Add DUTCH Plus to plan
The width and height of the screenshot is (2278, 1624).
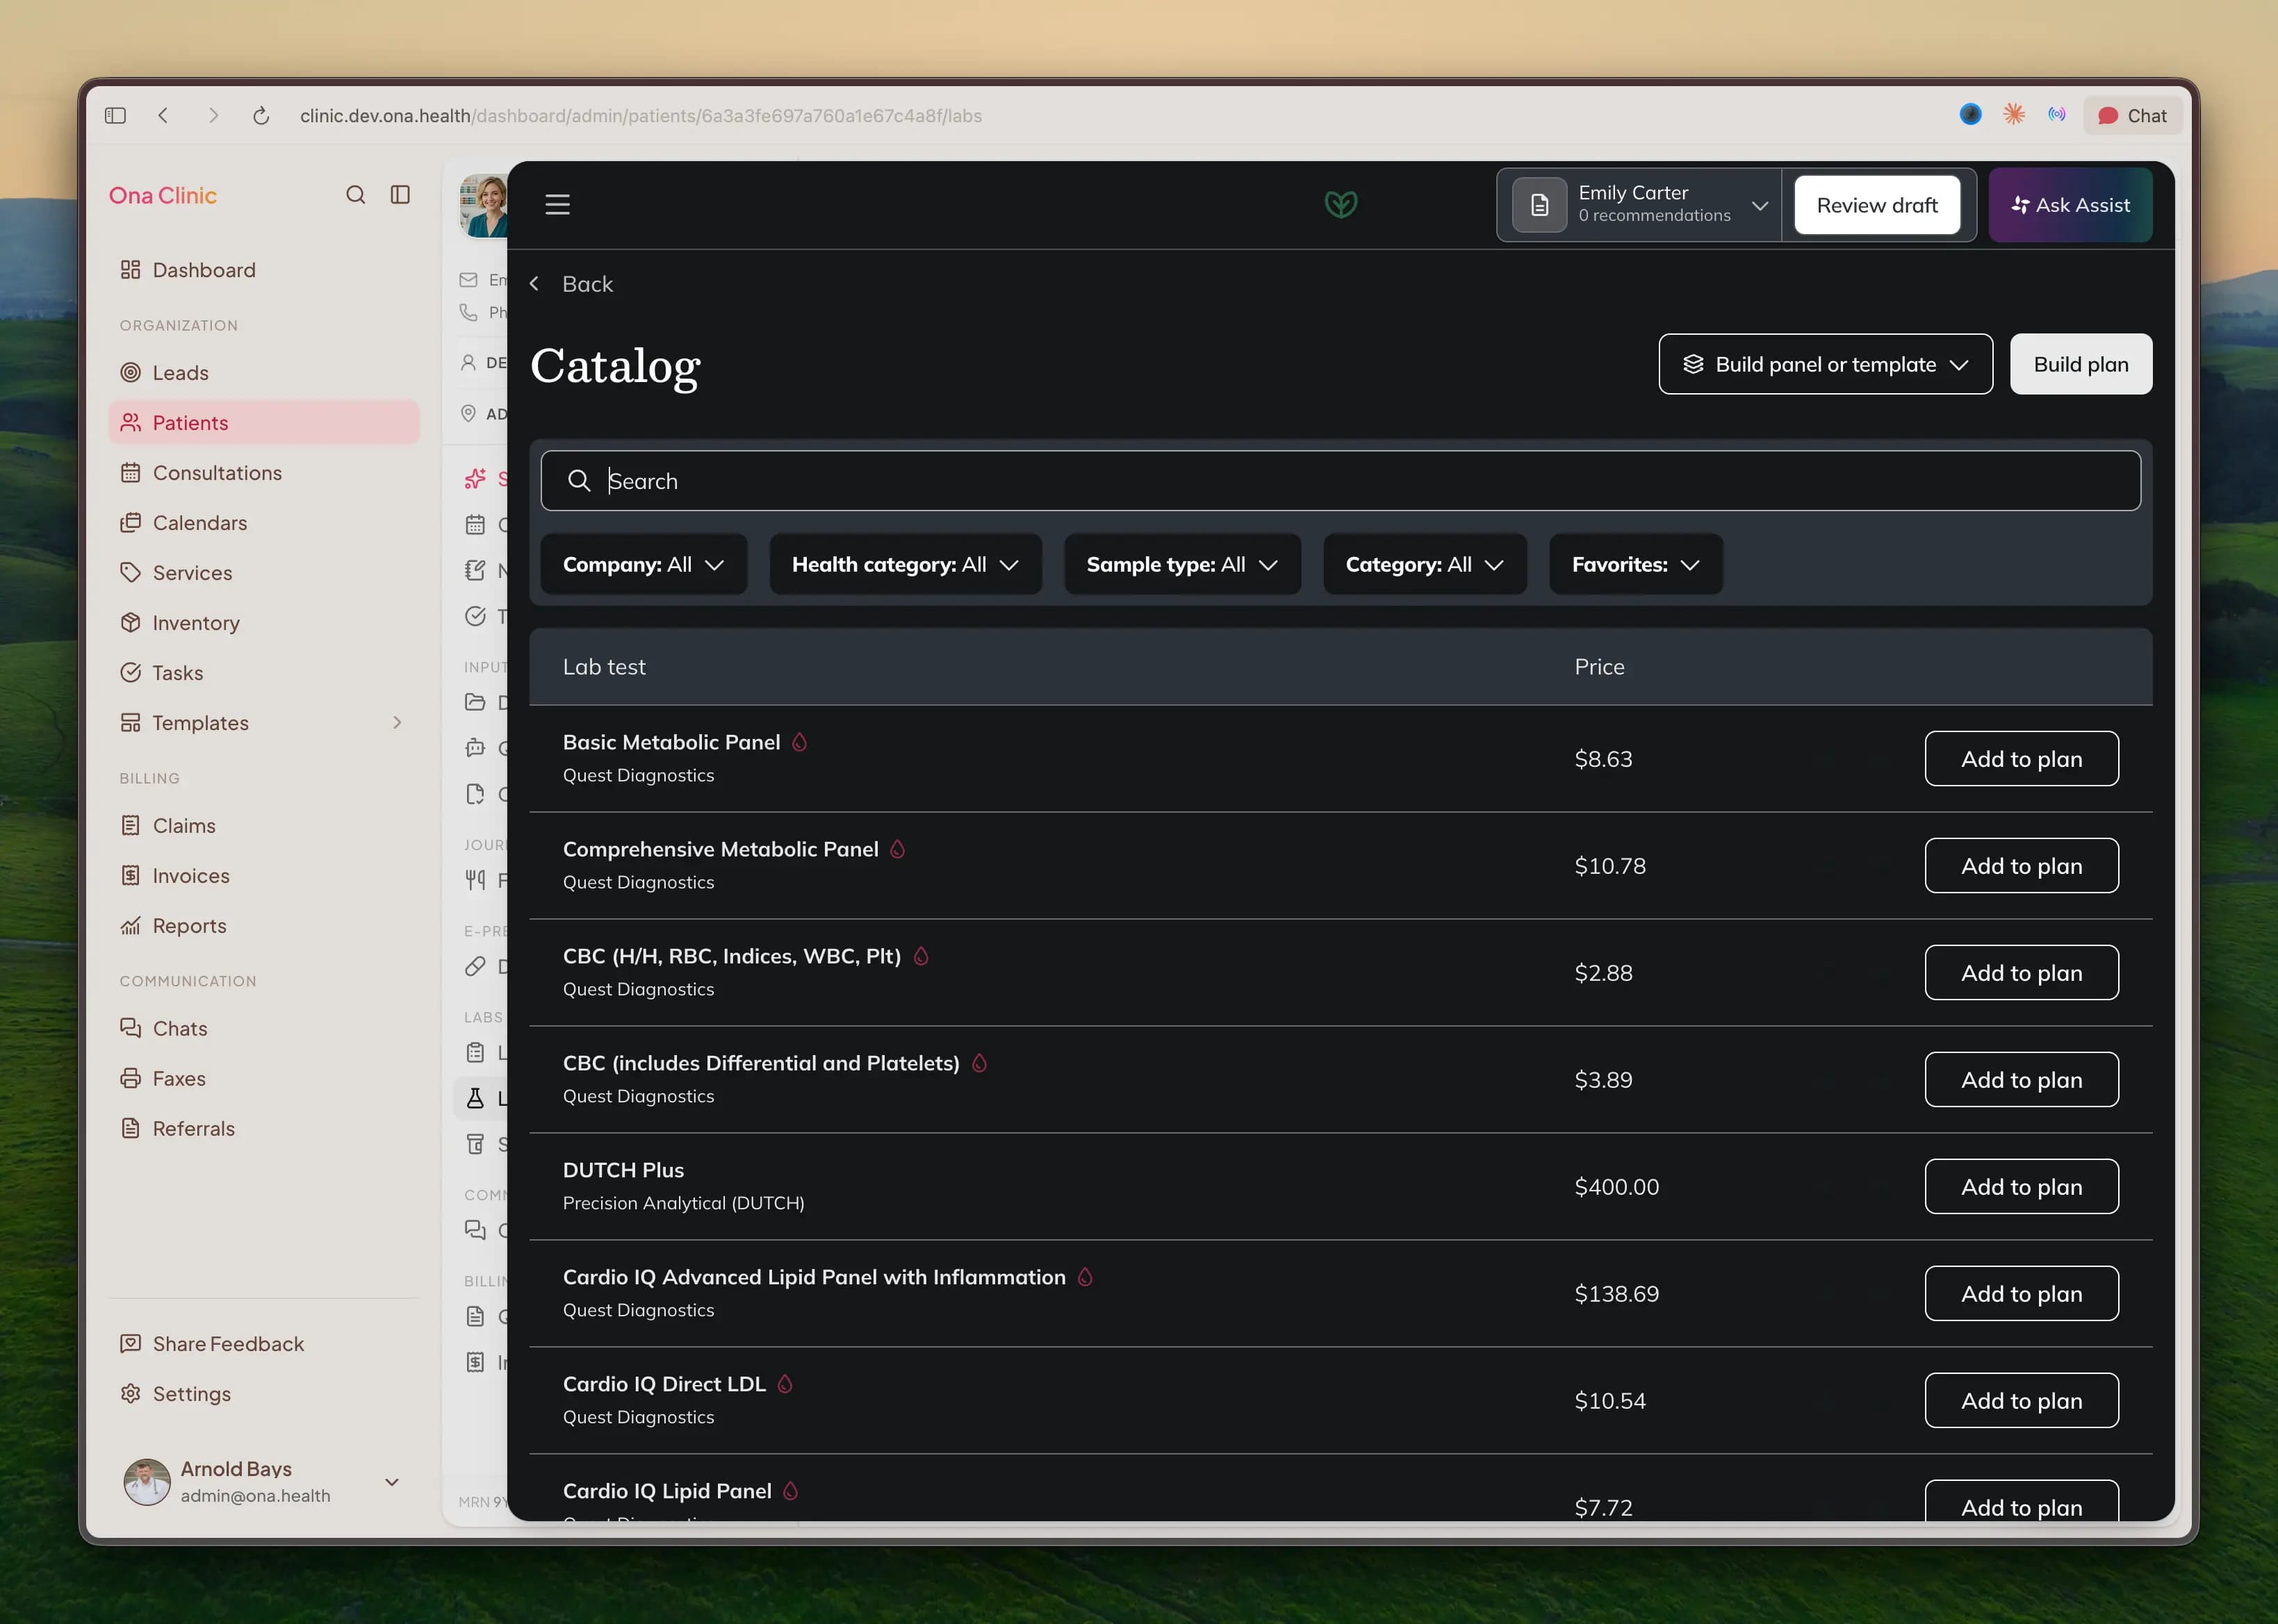2021,1187
